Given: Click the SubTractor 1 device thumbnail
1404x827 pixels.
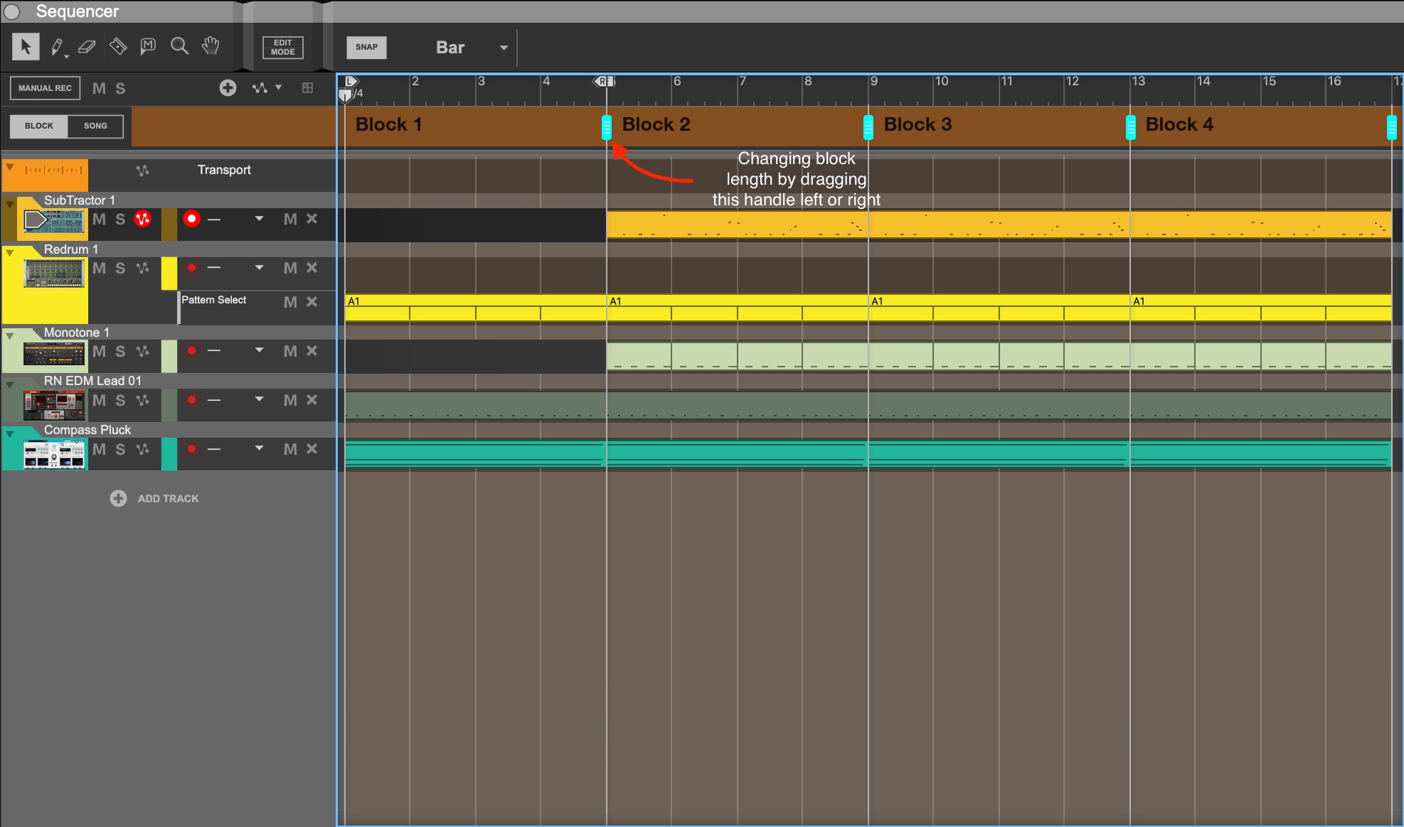Looking at the screenshot, I should (54, 222).
